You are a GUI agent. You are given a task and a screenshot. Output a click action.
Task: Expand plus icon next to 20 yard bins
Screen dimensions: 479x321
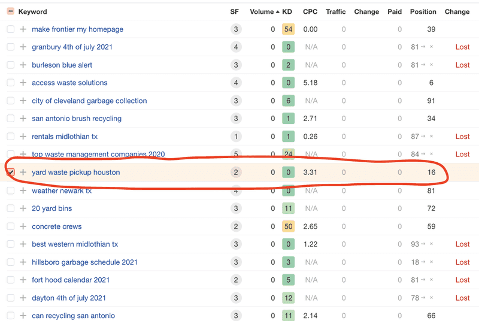point(23,208)
